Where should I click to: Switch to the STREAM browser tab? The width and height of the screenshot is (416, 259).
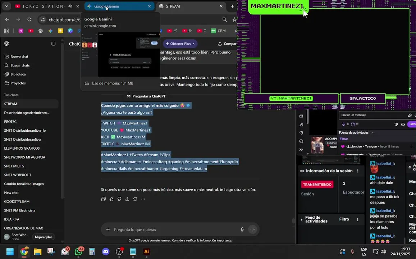tap(191, 6)
